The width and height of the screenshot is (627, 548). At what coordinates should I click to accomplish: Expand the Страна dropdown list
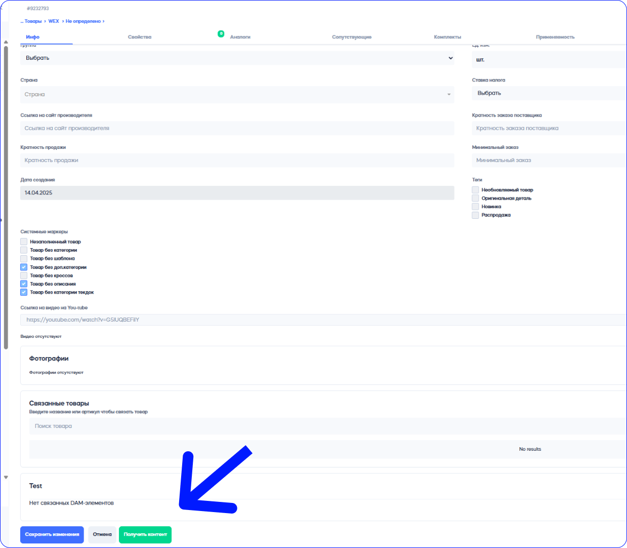tap(237, 95)
